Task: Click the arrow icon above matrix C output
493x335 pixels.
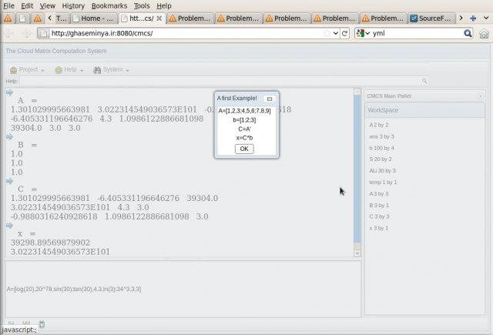Action: point(9,181)
